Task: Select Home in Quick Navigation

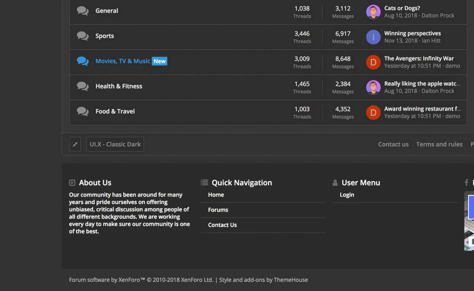Action: tap(216, 195)
